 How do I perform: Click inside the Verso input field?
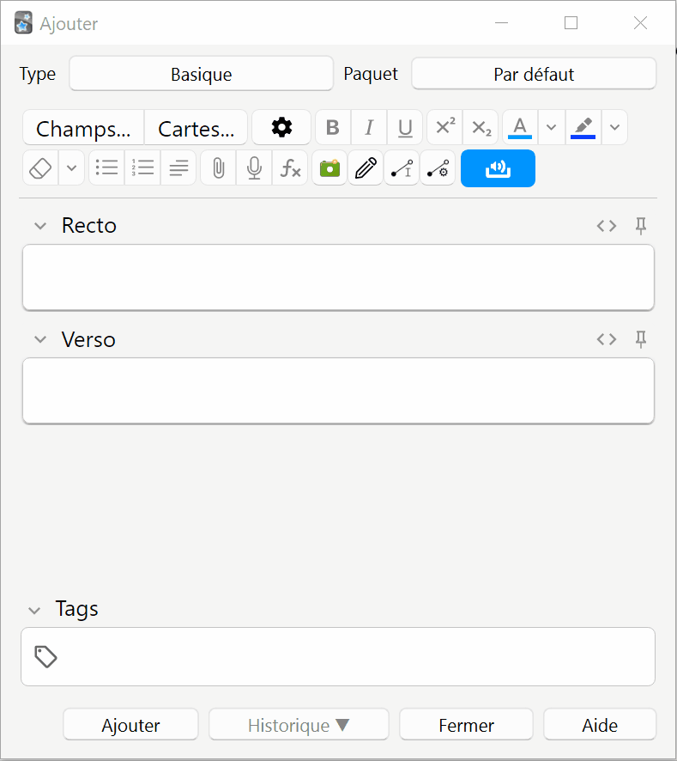point(338,391)
